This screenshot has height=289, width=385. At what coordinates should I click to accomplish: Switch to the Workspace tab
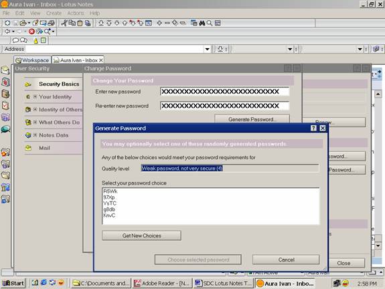32,60
